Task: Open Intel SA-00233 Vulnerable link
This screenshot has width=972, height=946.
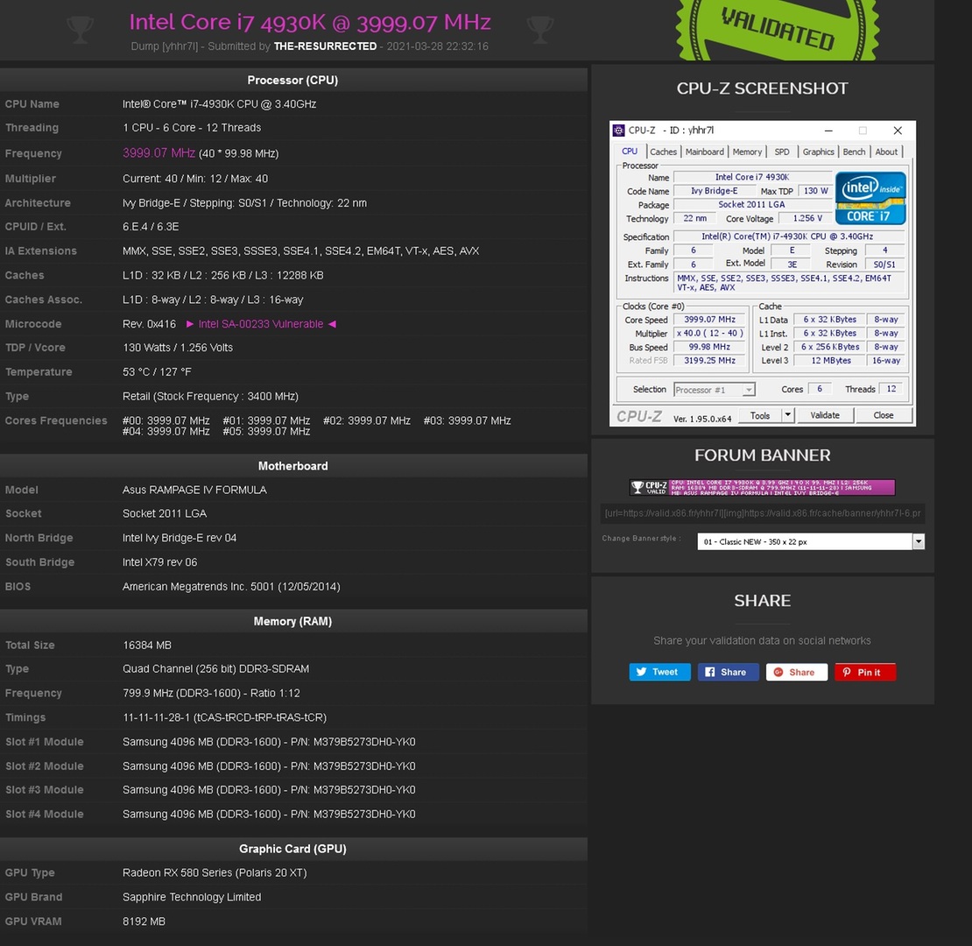Action: point(260,324)
